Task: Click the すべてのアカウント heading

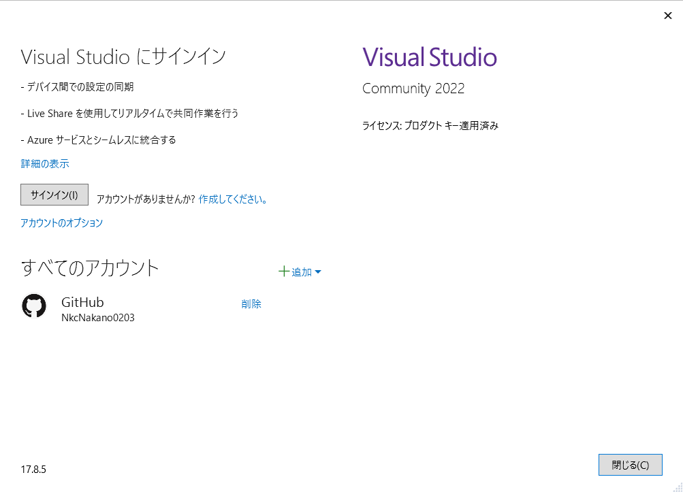Action: click(90, 267)
